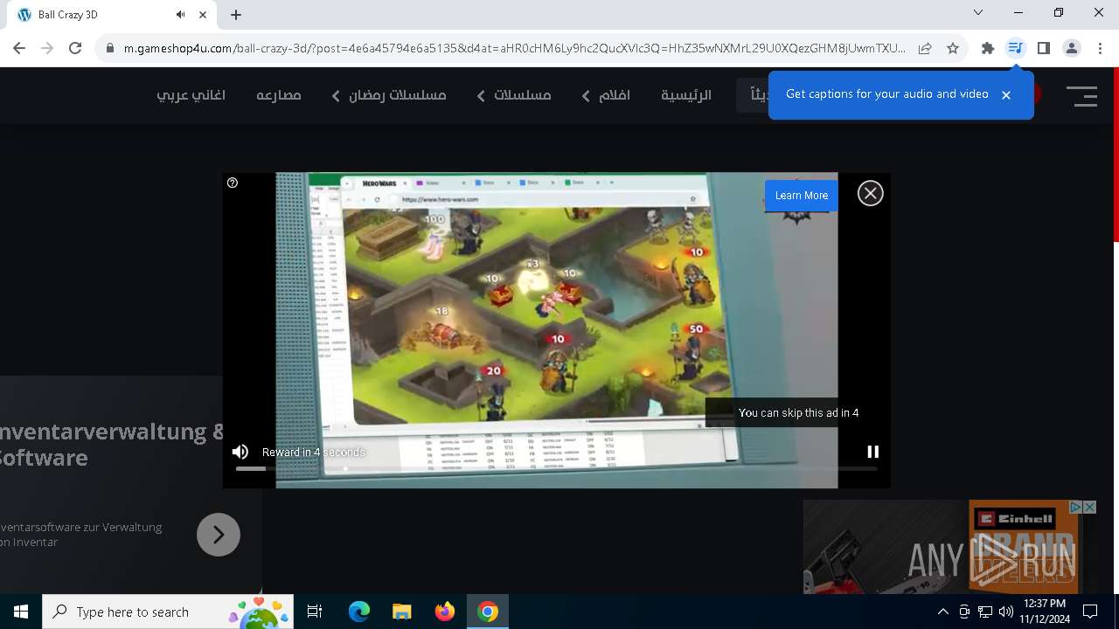The width and height of the screenshot is (1119, 629).
Task: Mute the ad video sound
Action: point(240,452)
